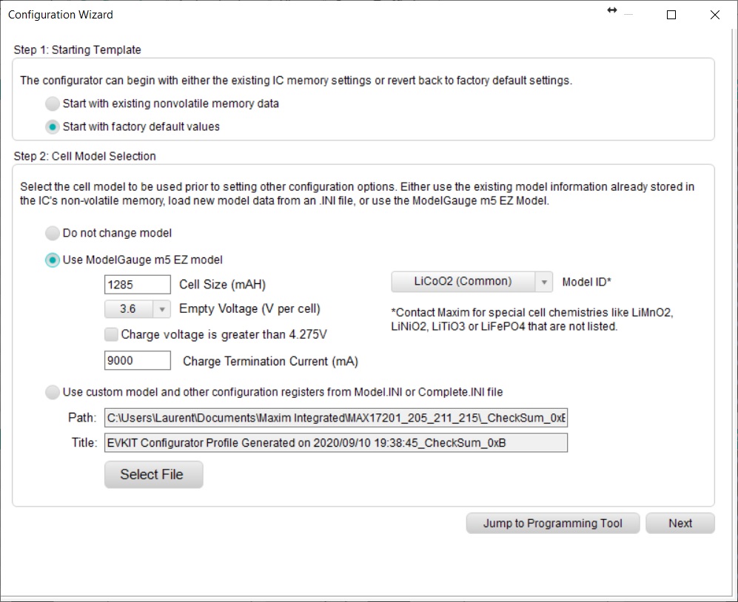Click the Cell Size (mAH) input field

(138, 285)
